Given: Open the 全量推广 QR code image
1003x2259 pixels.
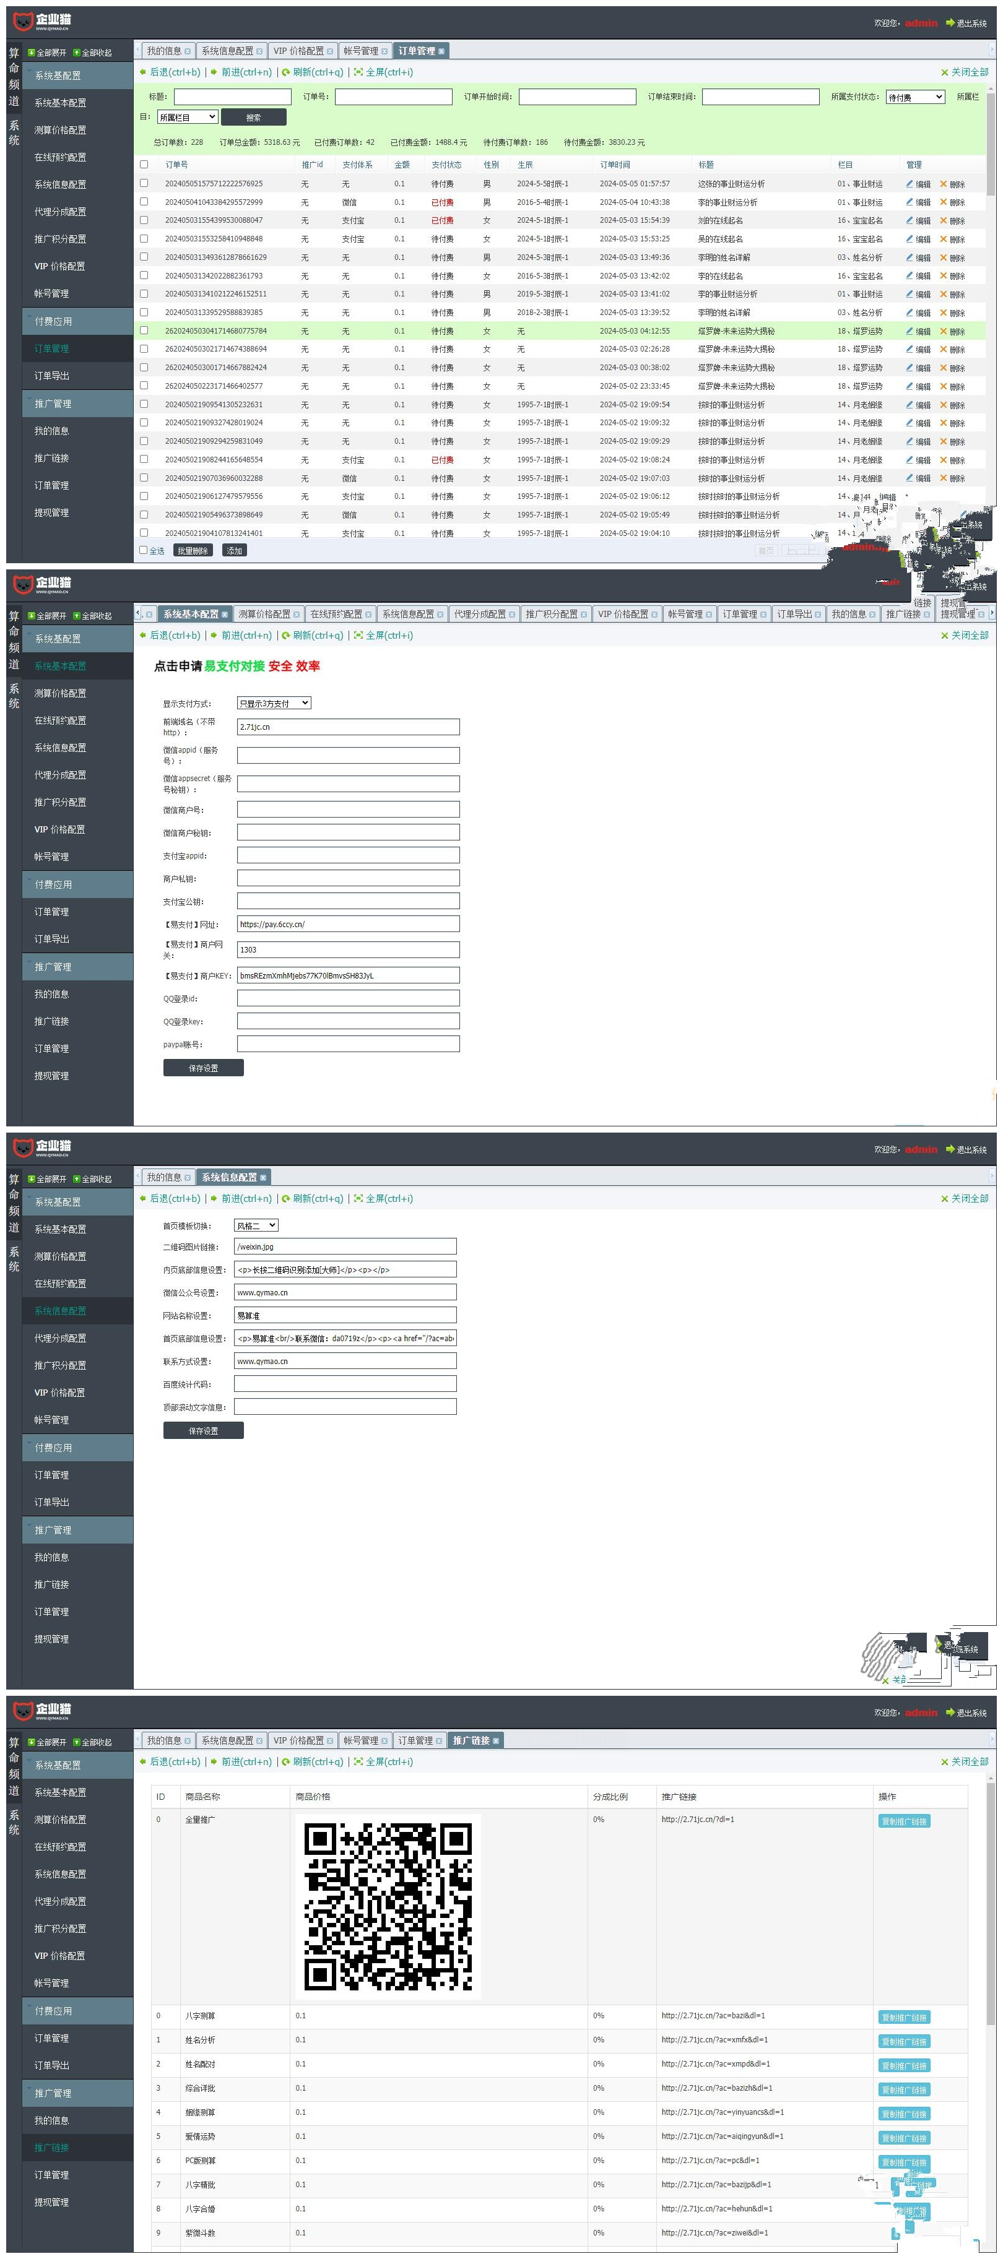Looking at the screenshot, I should [x=388, y=1905].
